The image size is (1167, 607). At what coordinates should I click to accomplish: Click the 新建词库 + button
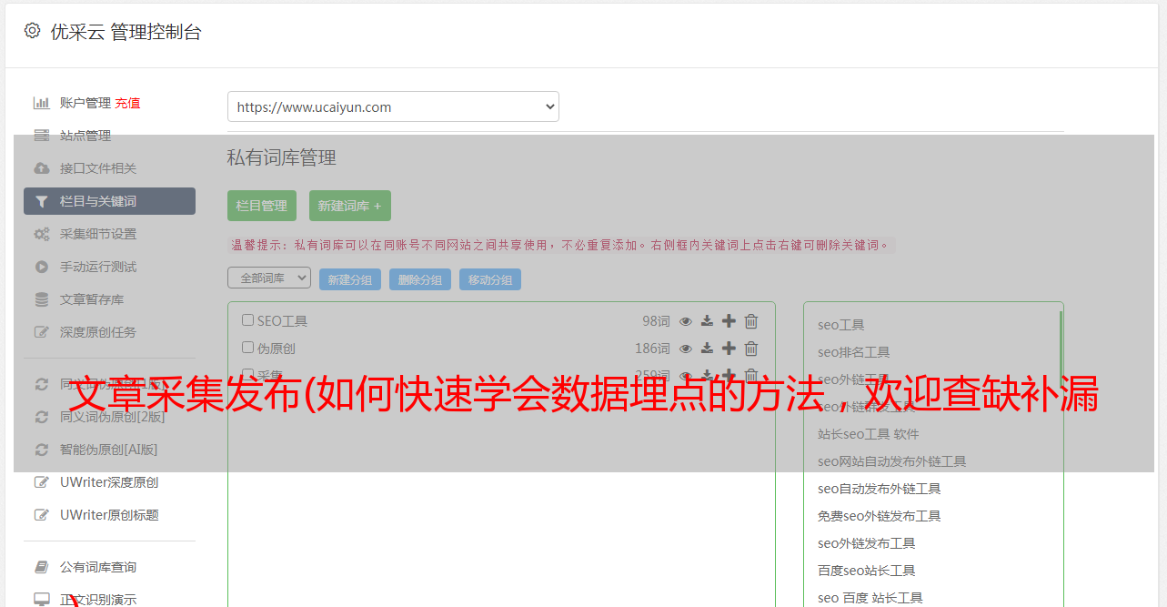349,206
